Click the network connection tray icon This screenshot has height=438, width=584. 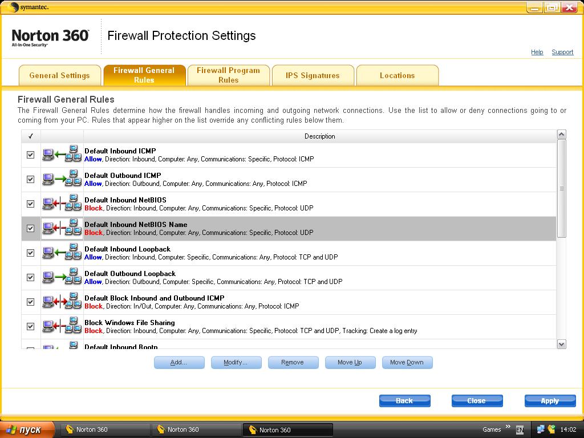541,429
